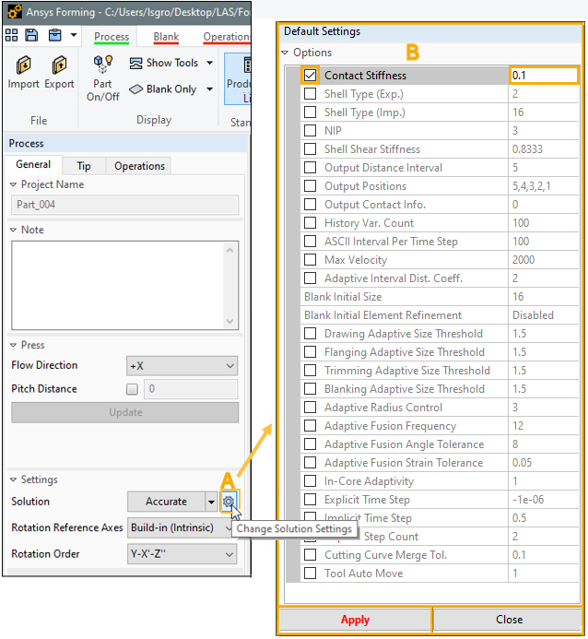Collapse the Project Name section

(14, 184)
